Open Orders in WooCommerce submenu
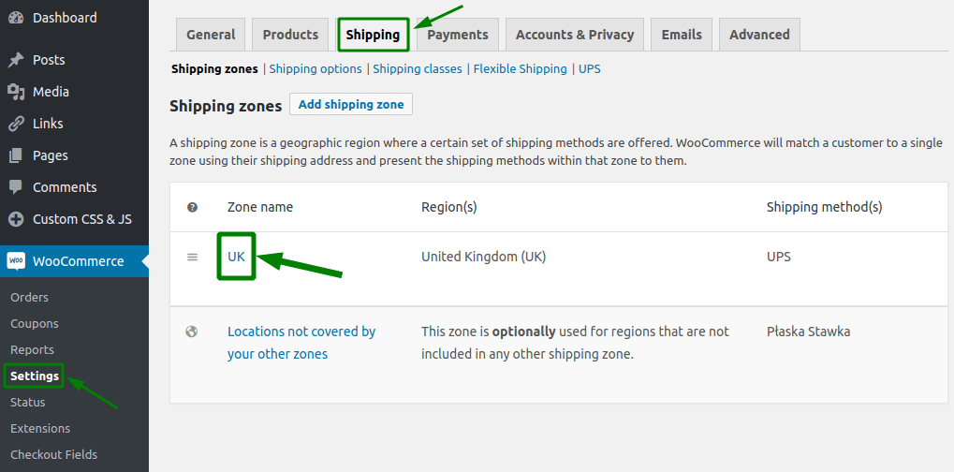954x472 pixels. tap(29, 298)
